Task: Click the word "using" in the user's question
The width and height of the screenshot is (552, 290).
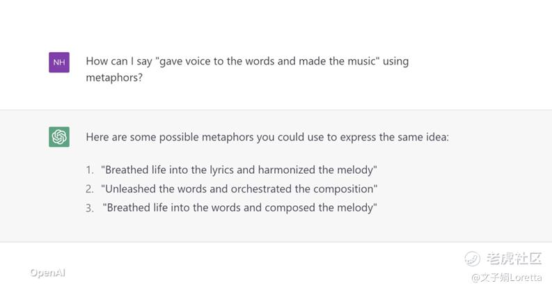Action: point(395,61)
